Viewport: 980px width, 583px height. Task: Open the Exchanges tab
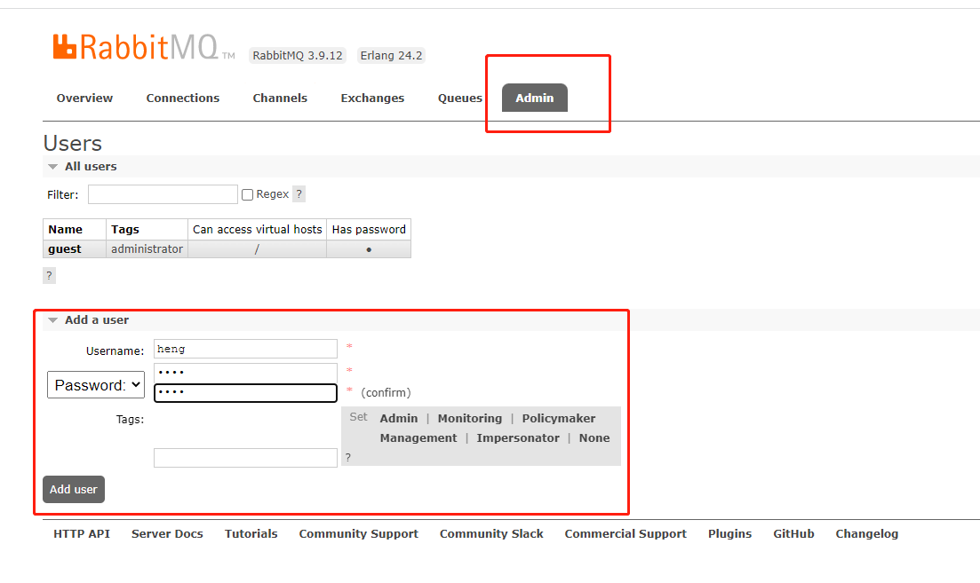[372, 98]
